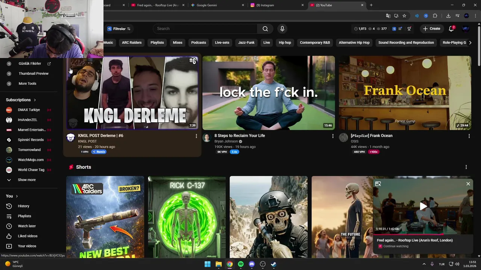Open the Windows Start menu
Screen dimensions: 481x270
[207, 264]
